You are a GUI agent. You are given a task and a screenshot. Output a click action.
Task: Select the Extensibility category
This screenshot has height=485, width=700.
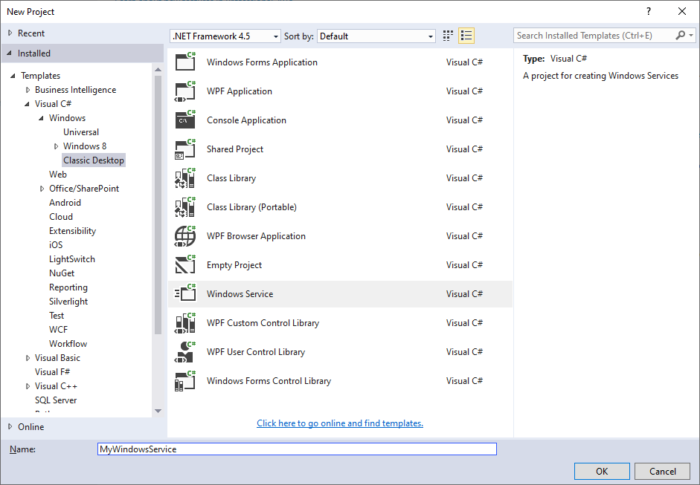pyautogui.click(x=72, y=231)
